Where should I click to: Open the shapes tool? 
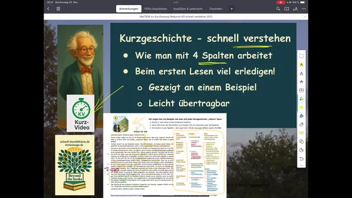[x=301, y=141]
